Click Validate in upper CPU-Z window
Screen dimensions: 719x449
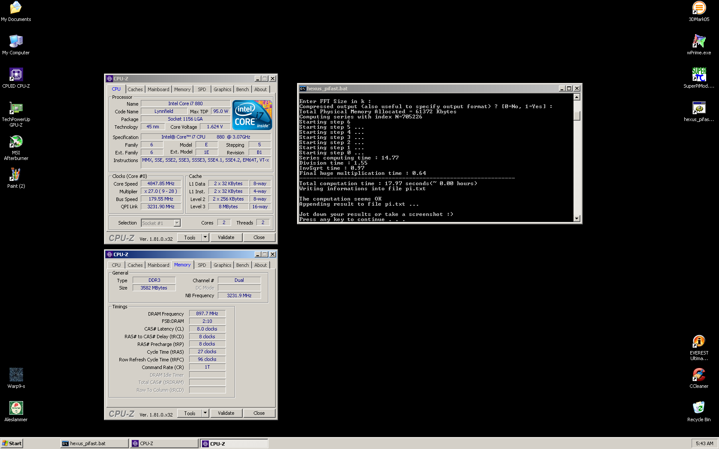tap(226, 237)
